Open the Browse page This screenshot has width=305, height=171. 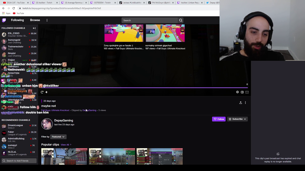tap(35, 20)
